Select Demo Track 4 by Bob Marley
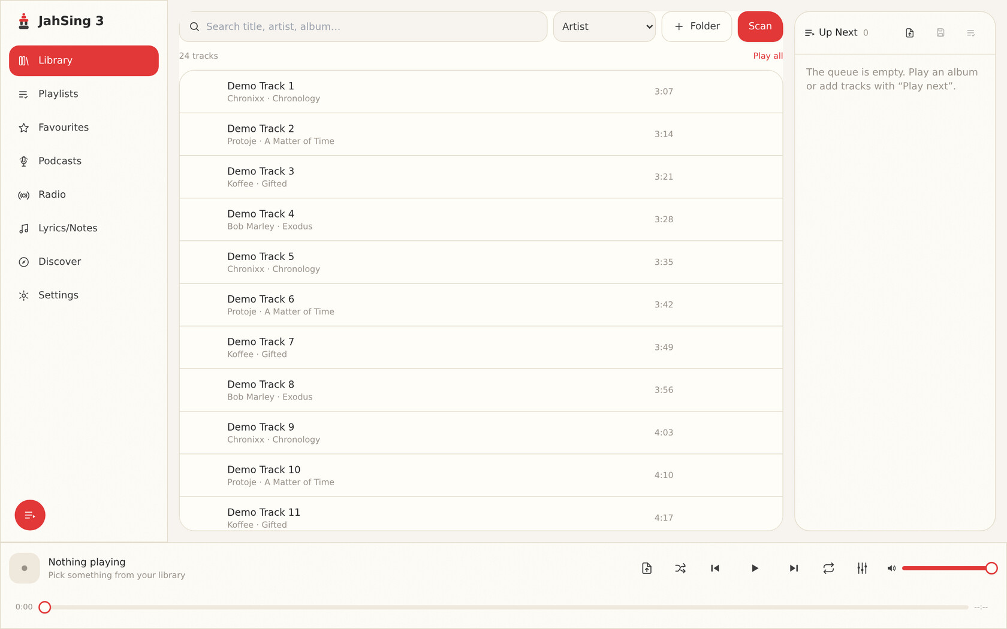The height and width of the screenshot is (629, 1007). (x=481, y=220)
